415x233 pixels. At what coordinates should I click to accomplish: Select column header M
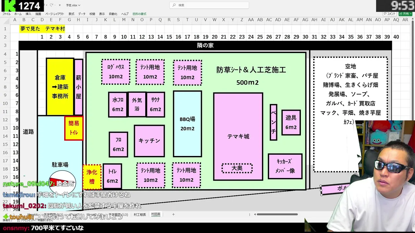[124, 20]
